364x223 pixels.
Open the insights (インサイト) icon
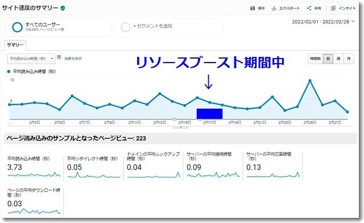click(333, 9)
